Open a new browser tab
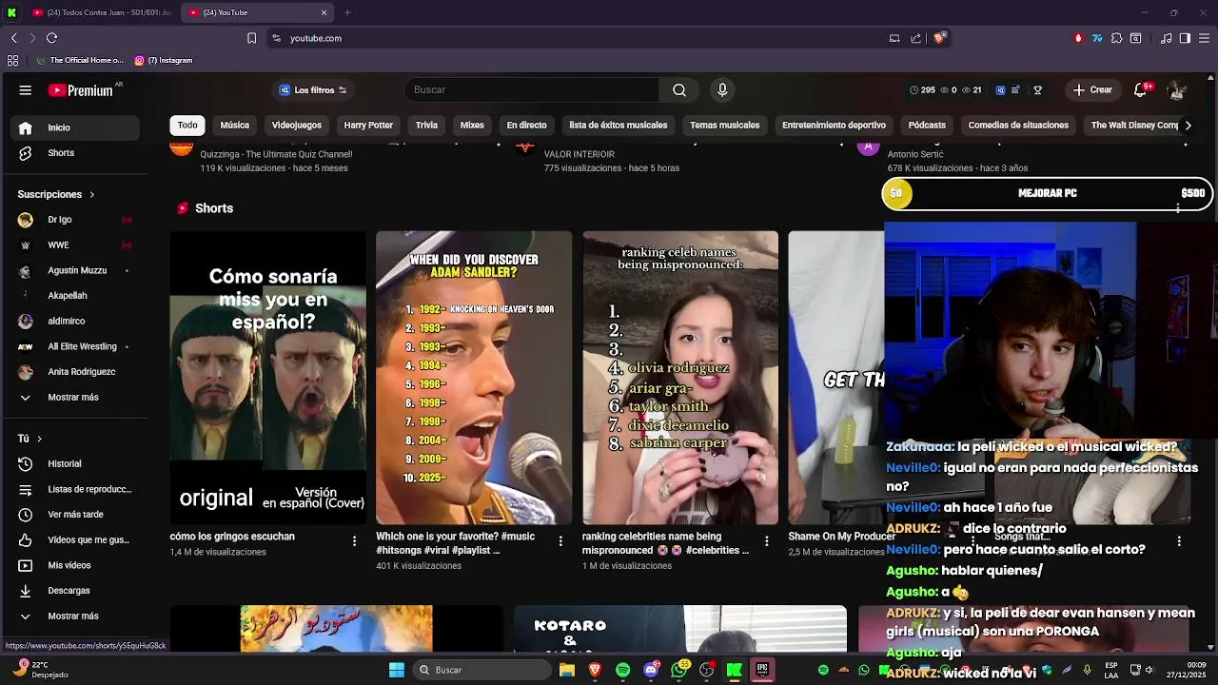Screen dimensions: 1218x685 [347, 12]
